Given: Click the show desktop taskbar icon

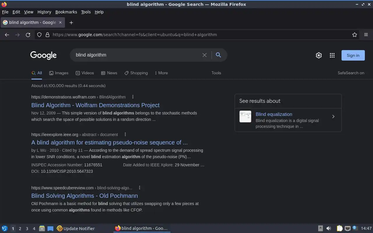Looking at the screenshot, I should (50, 229).
